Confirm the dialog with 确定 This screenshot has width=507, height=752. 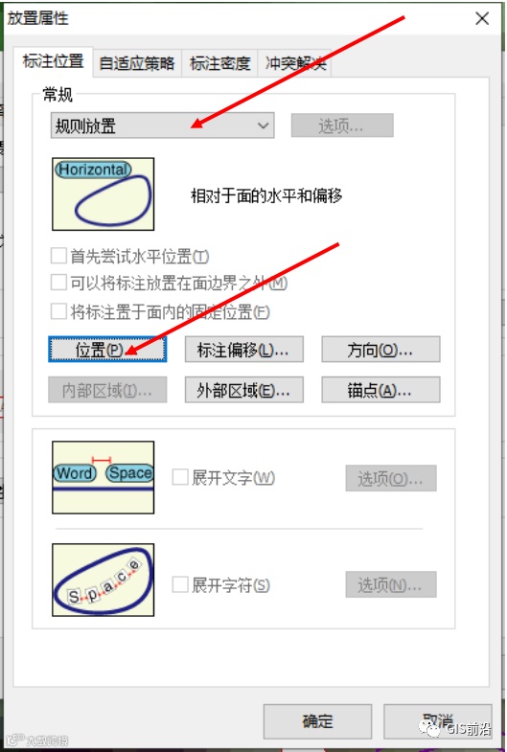coord(317,720)
